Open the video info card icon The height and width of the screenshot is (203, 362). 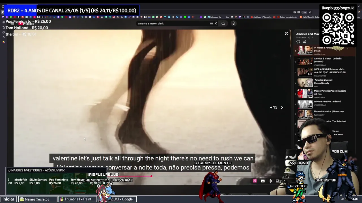point(286,34)
